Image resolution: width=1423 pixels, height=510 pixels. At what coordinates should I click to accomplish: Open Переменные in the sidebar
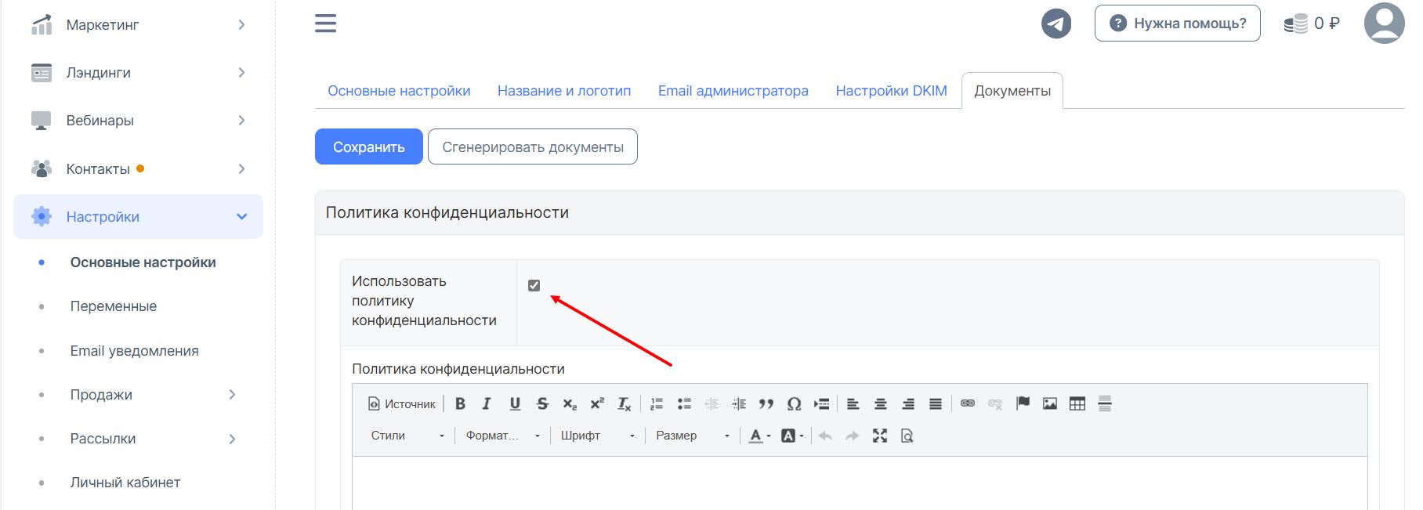pos(114,306)
